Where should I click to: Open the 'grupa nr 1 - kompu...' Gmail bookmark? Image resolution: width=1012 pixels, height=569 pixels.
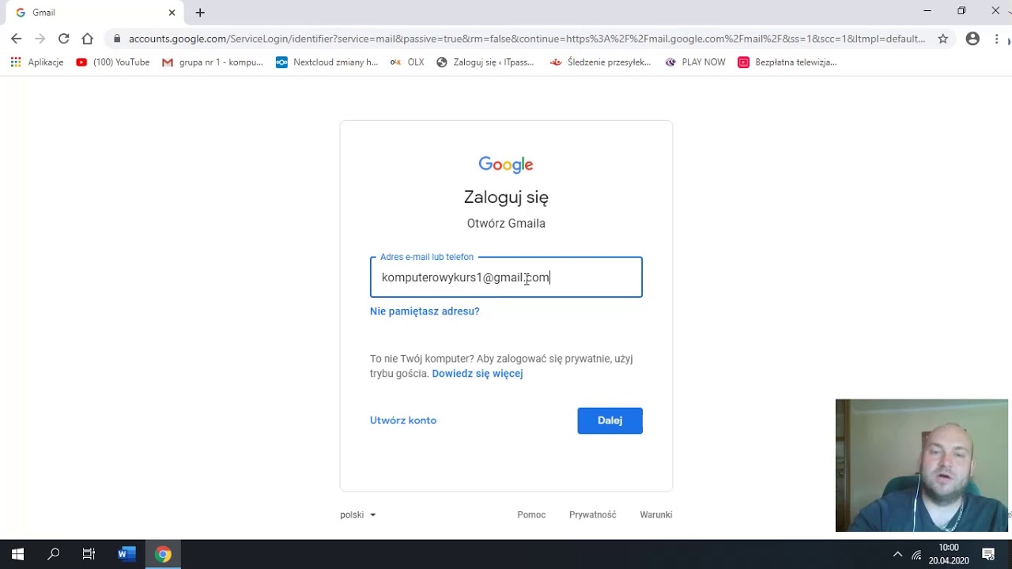213,62
